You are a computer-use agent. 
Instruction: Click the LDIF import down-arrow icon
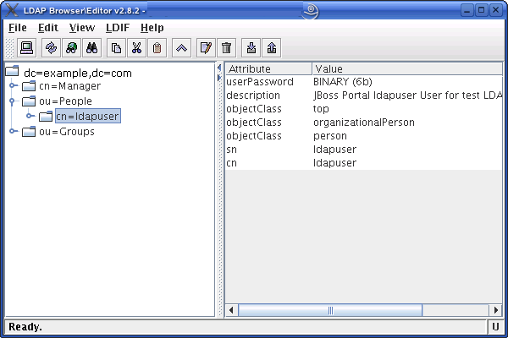(251, 48)
